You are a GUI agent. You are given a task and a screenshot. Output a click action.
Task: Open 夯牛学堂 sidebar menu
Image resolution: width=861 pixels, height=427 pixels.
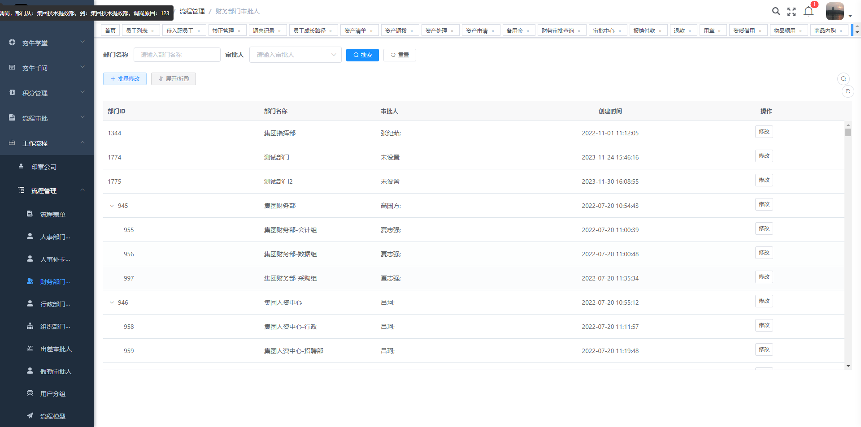(x=47, y=43)
